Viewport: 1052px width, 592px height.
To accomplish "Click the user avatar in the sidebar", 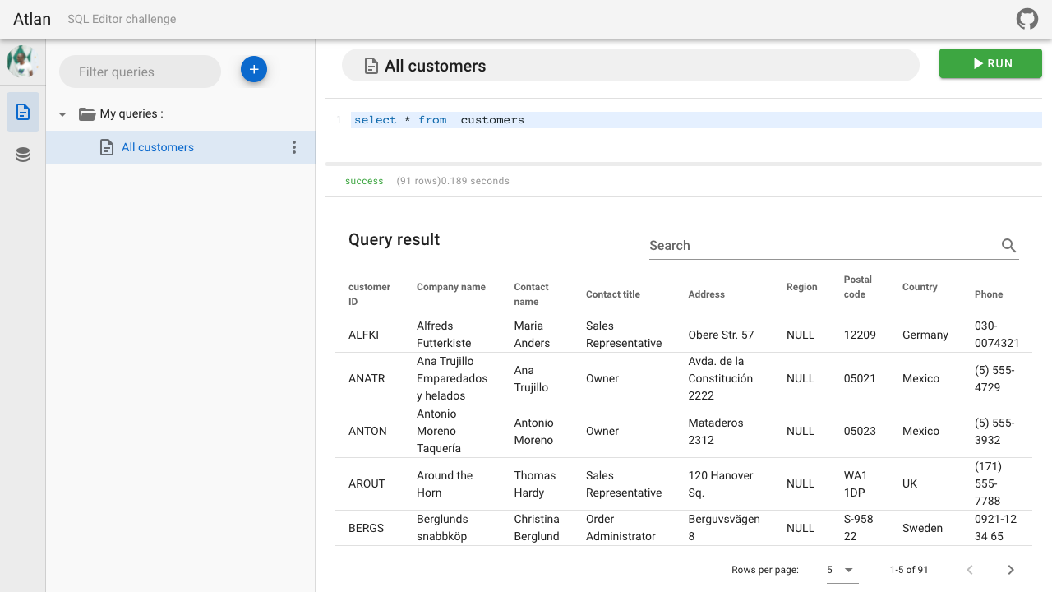I will pos(22,61).
